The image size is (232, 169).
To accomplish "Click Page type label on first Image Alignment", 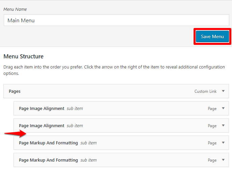I will tap(212, 109).
